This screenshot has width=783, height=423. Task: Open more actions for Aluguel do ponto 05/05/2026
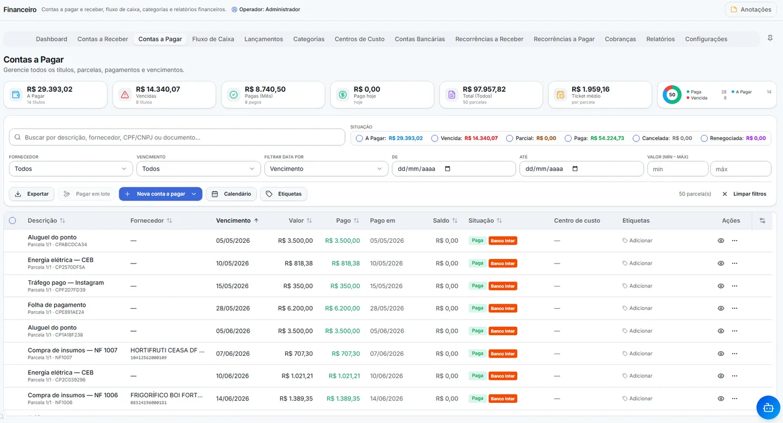point(734,241)
